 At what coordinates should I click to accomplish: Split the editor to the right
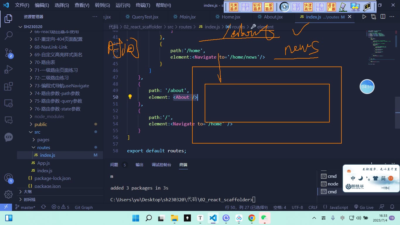(383, 17)
